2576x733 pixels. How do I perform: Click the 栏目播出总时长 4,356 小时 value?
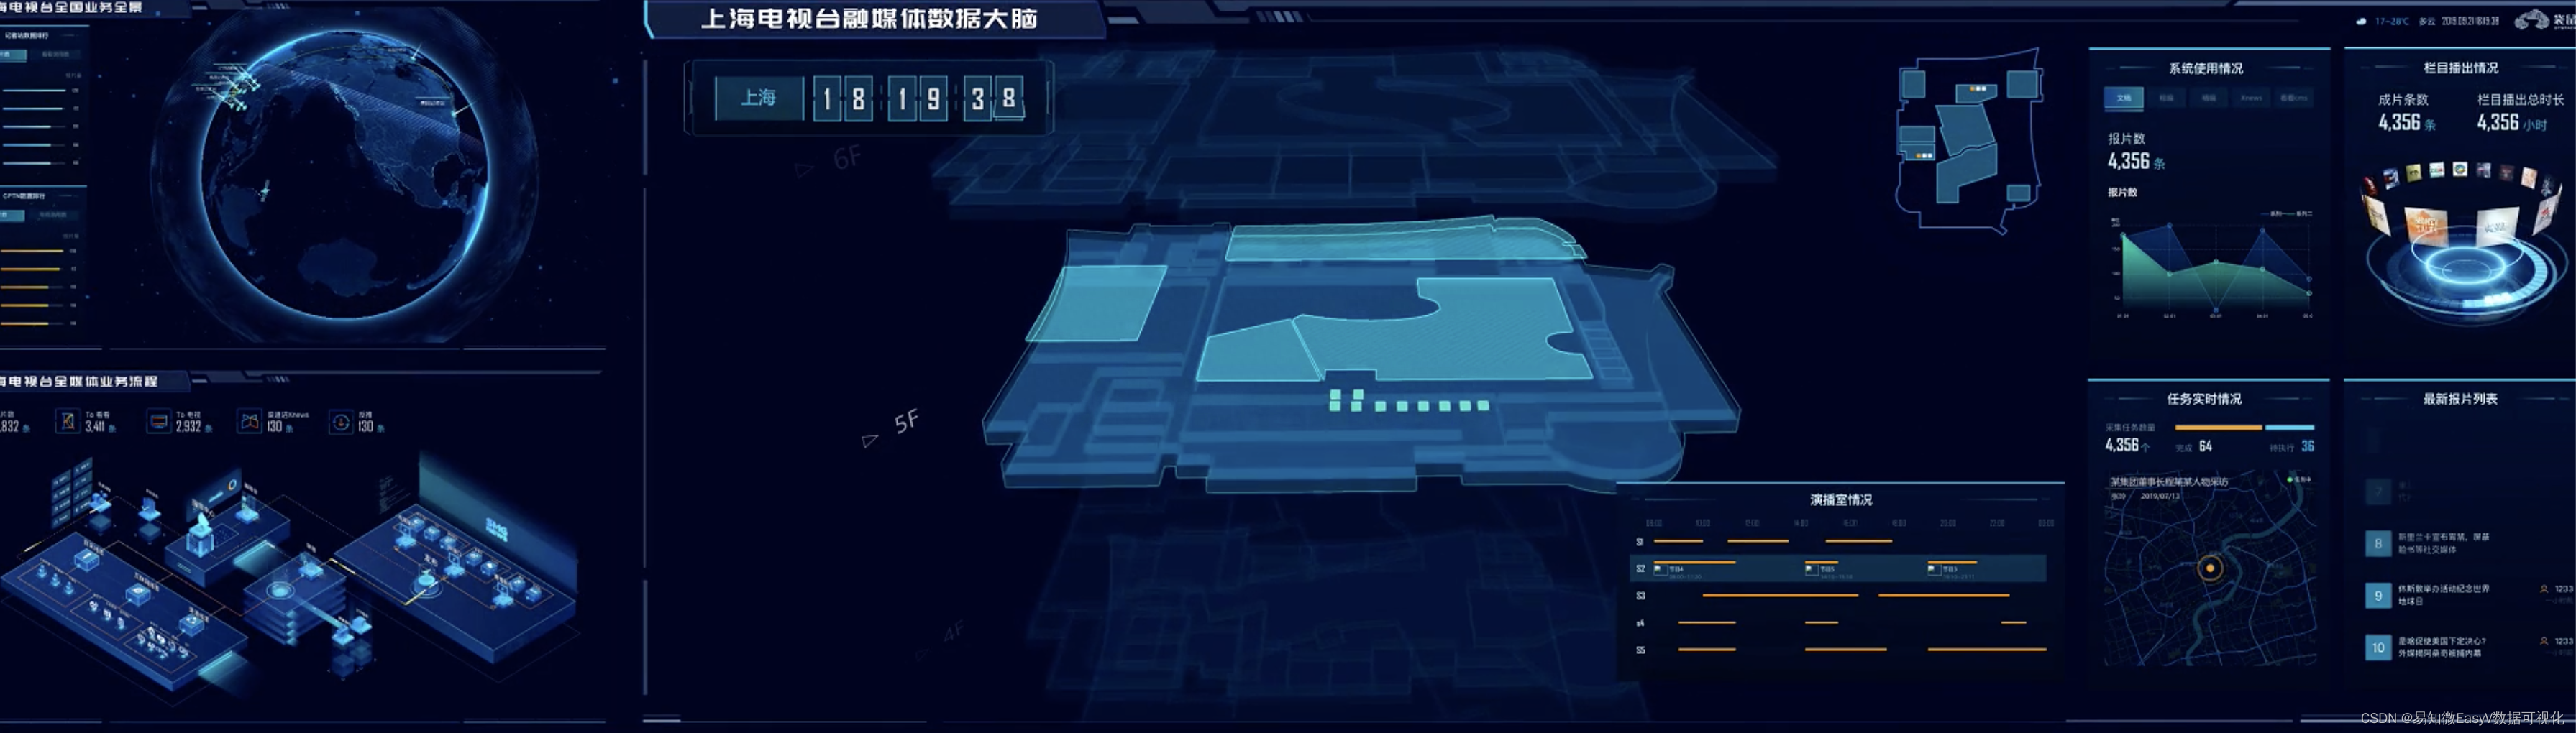[2511, 123]
